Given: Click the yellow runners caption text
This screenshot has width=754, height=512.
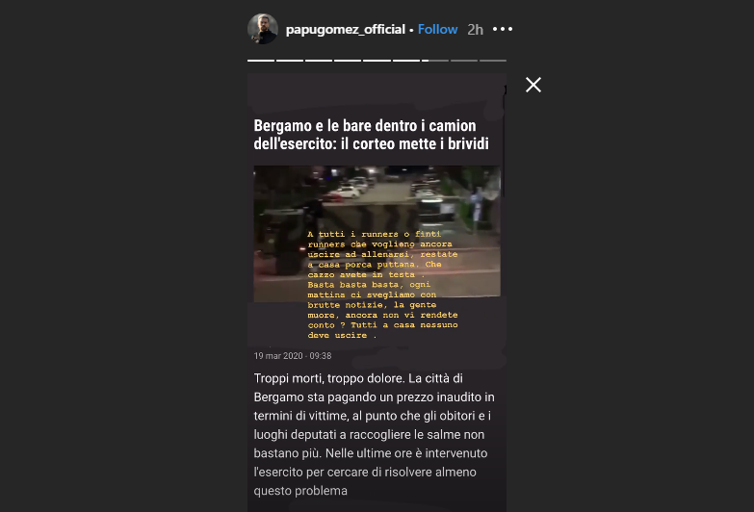Looking at the screenshot, I should point(382,285).
